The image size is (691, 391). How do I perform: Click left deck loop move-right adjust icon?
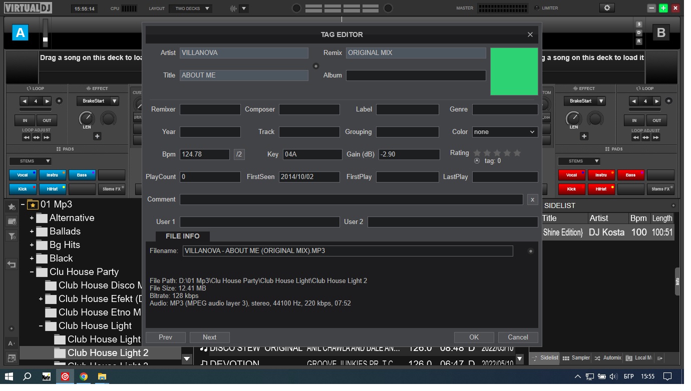click(x=47, y=137)
